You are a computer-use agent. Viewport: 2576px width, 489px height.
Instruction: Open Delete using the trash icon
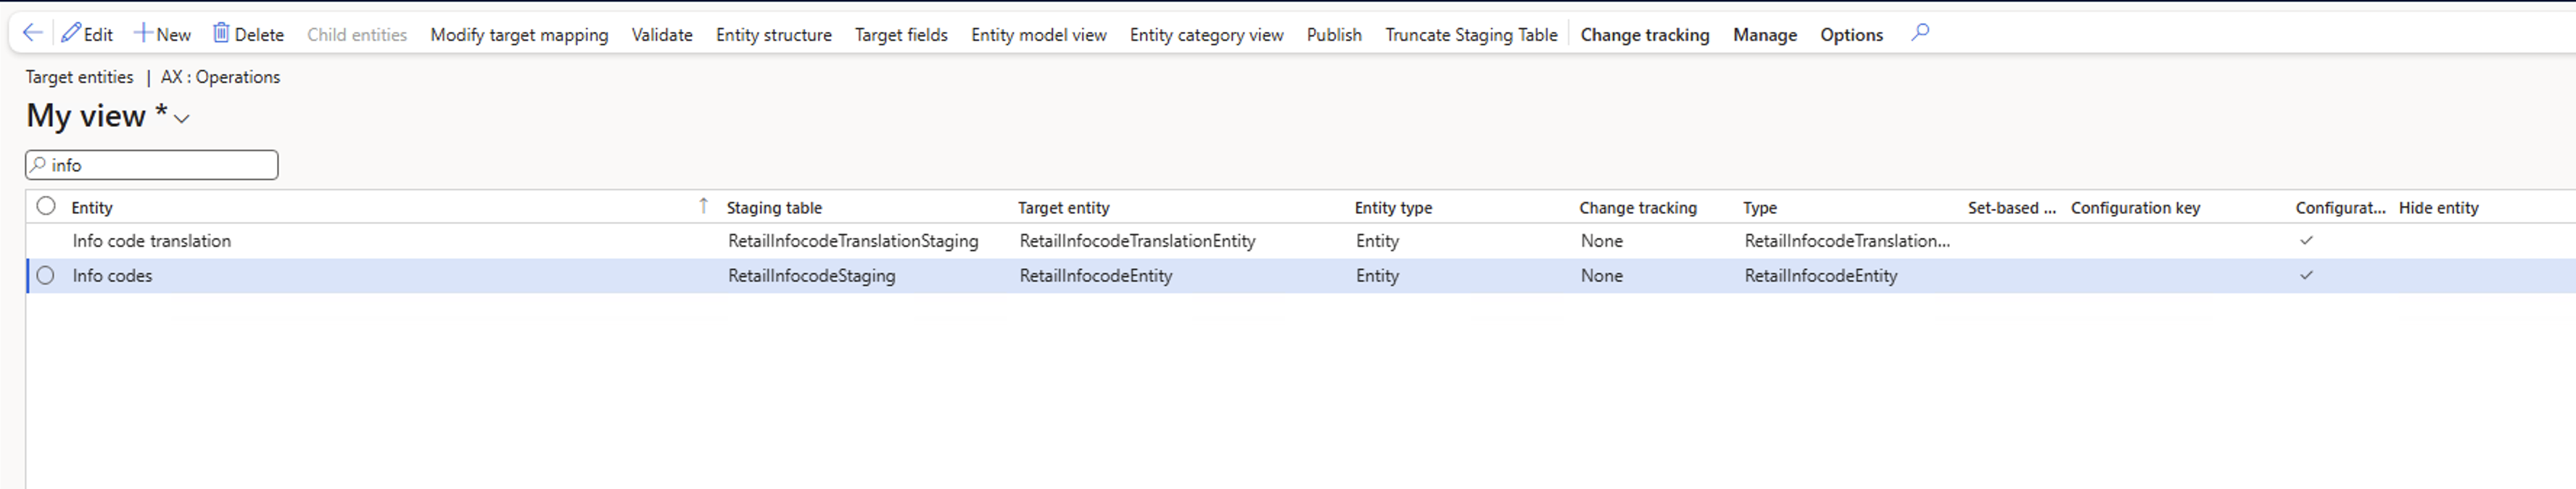247,33
